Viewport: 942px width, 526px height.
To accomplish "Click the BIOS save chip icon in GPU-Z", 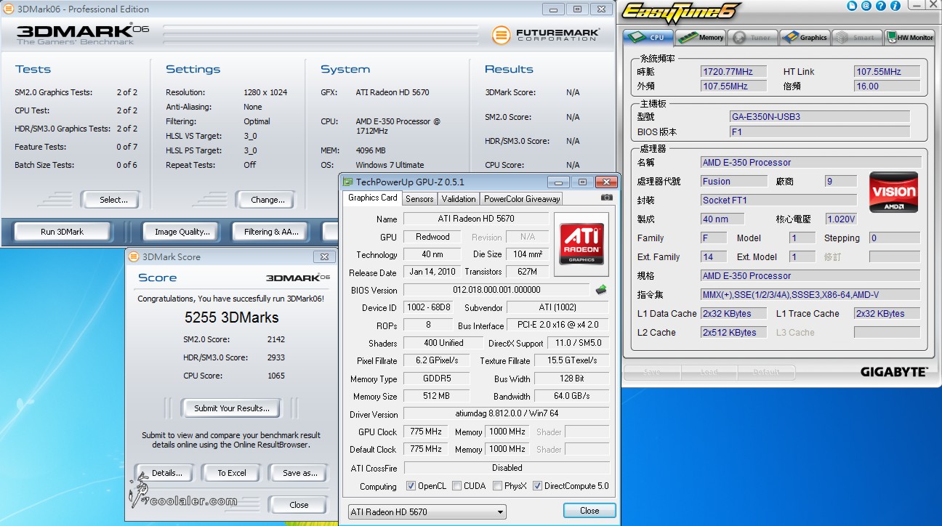I will tap(601, 290).
